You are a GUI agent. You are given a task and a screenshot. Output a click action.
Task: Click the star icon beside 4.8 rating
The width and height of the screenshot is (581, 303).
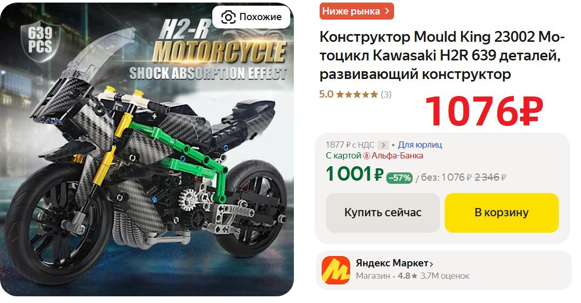pos(414,276)
